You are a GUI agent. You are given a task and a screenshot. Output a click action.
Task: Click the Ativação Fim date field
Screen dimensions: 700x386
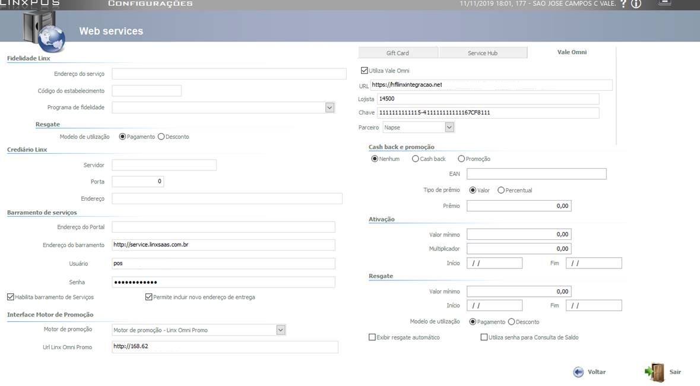[594, 263]
